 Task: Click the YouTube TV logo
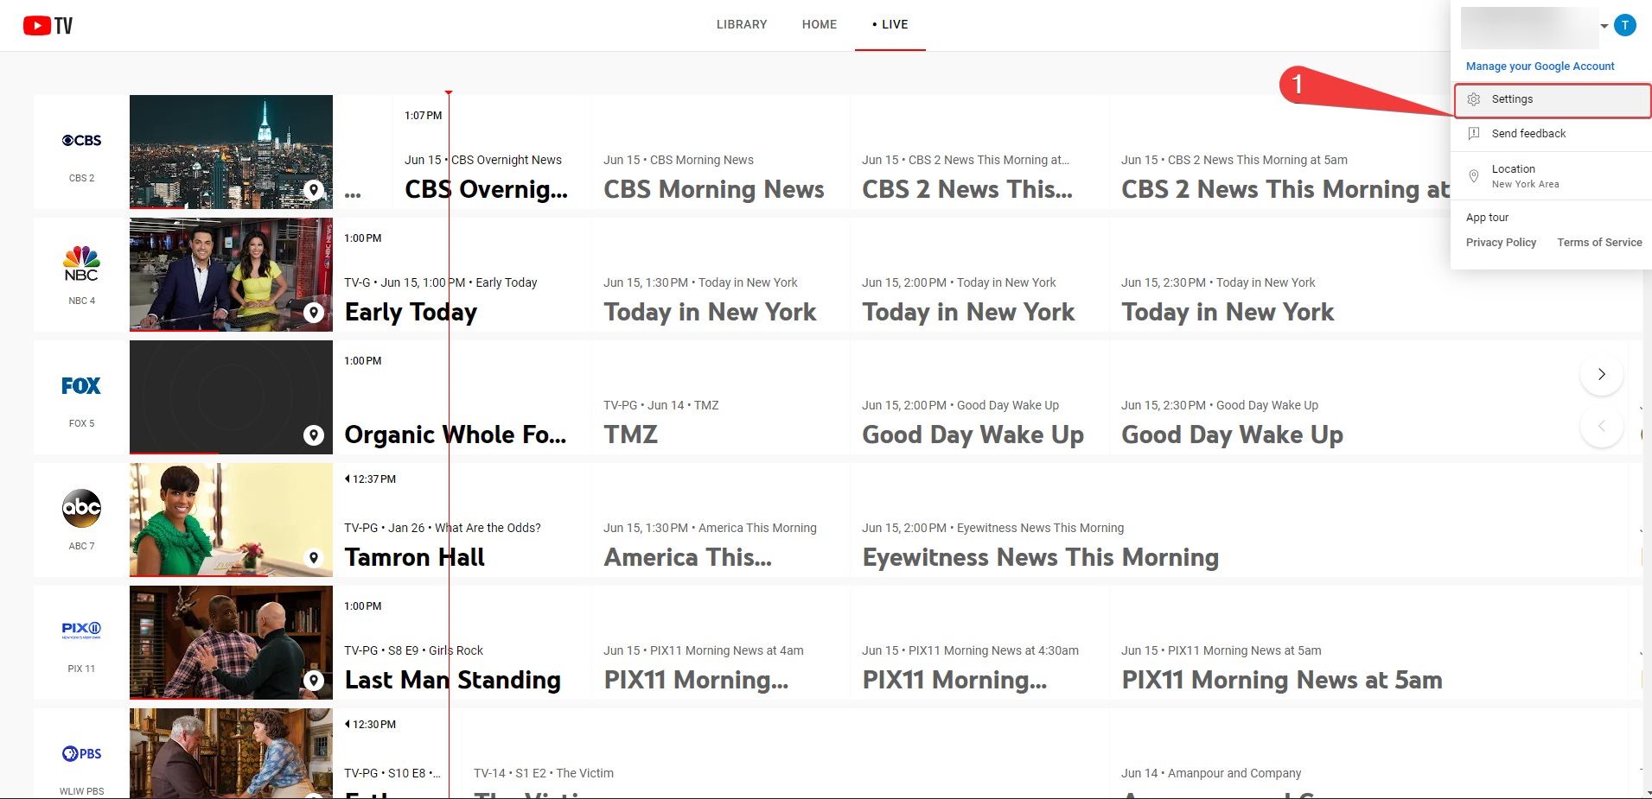tap(48, 24)
